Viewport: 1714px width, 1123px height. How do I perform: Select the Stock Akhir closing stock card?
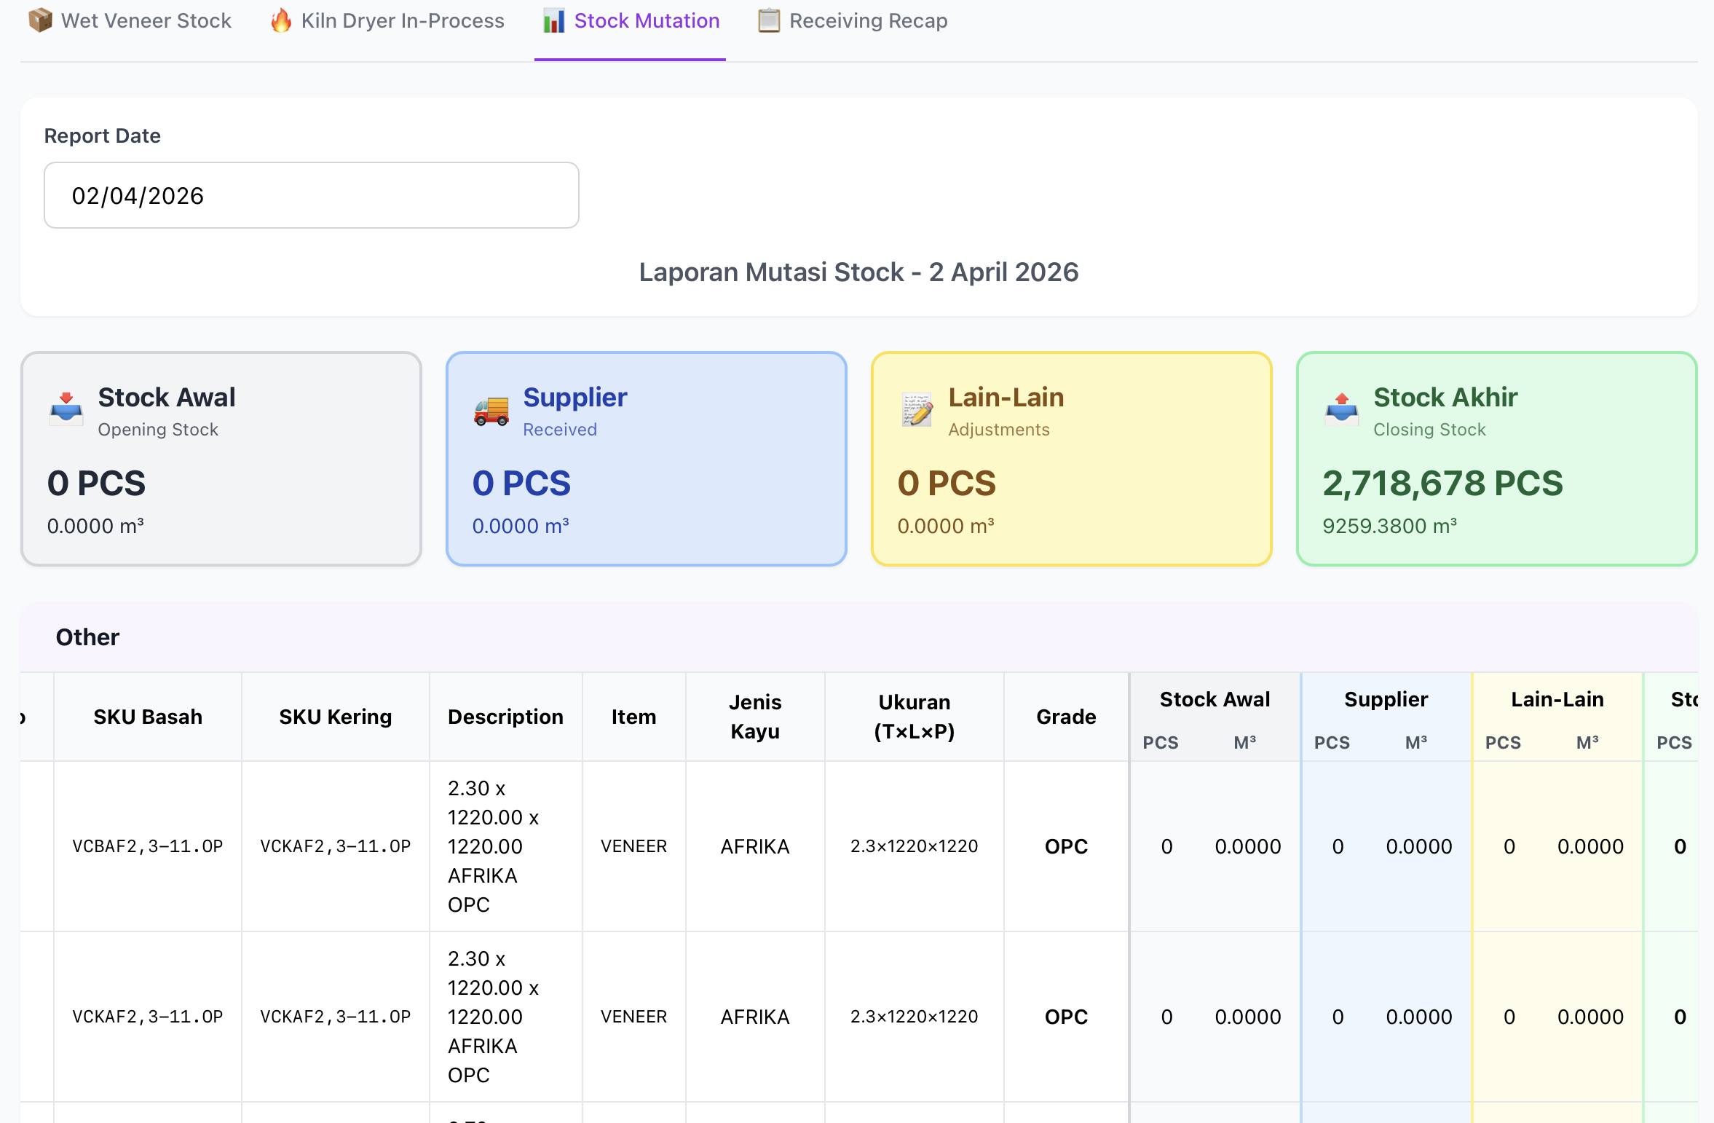click(x=1496, y=459)
